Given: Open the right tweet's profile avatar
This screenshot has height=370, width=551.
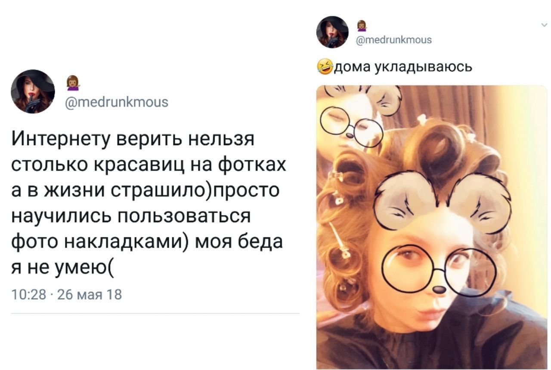Looking at the screenshot, I should pyautogui.click(x=332, y=32).
